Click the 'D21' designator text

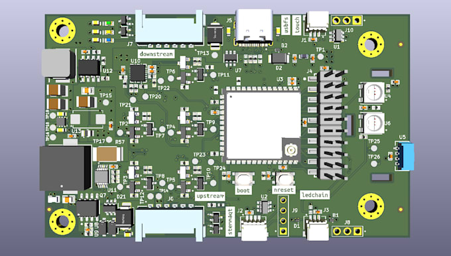pyautogui.click(x=121, y=197)
